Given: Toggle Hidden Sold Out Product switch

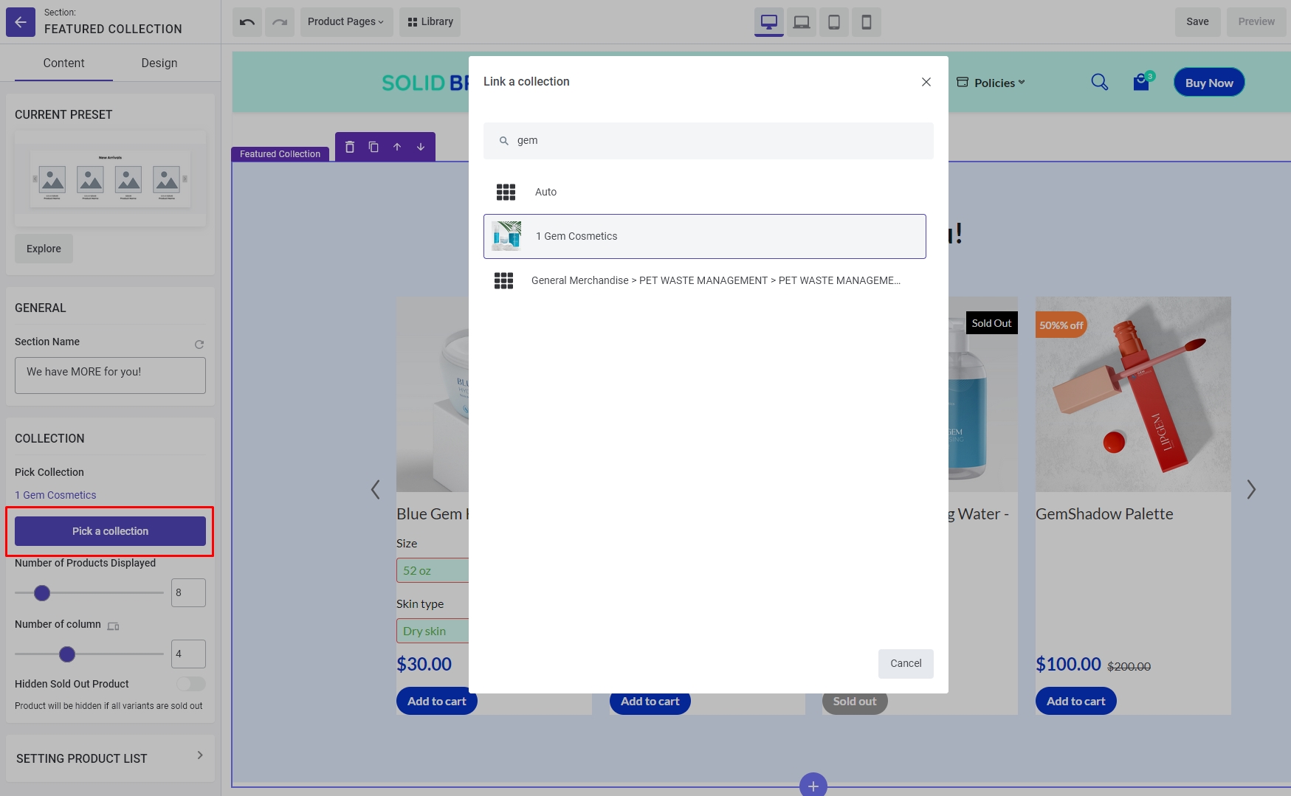Looking at the screenshot, I should pos(190,684).
